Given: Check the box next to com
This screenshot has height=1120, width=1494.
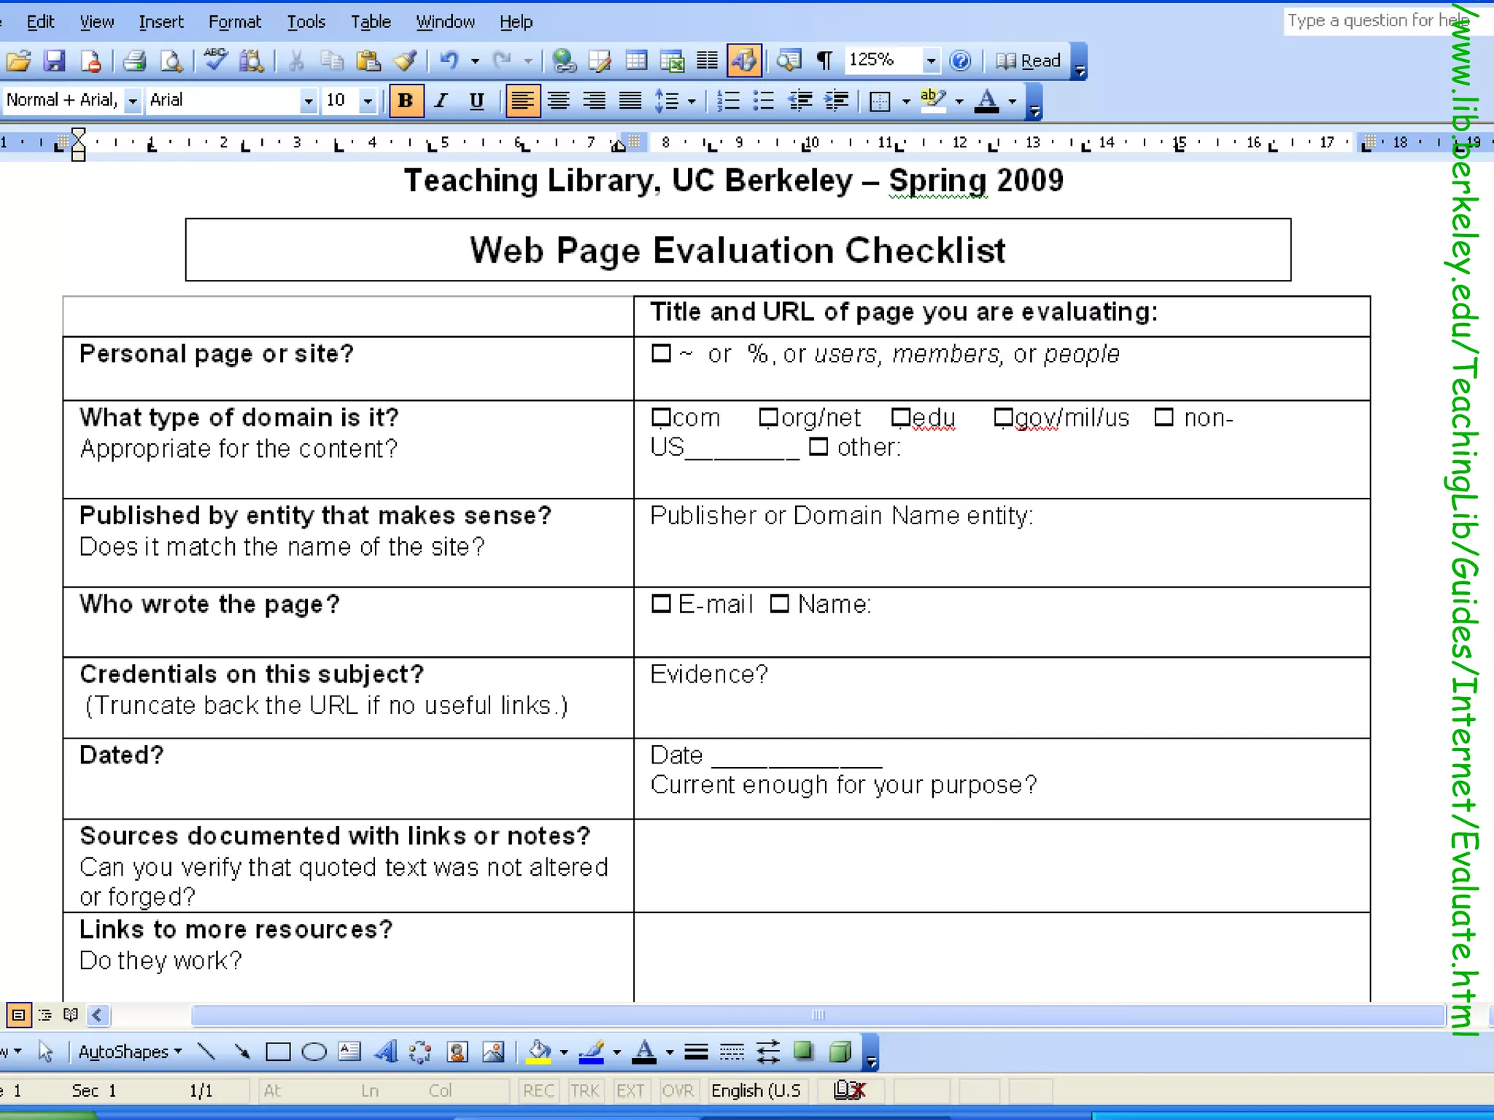Looking at the screenshot, I should tap(661, 417).
